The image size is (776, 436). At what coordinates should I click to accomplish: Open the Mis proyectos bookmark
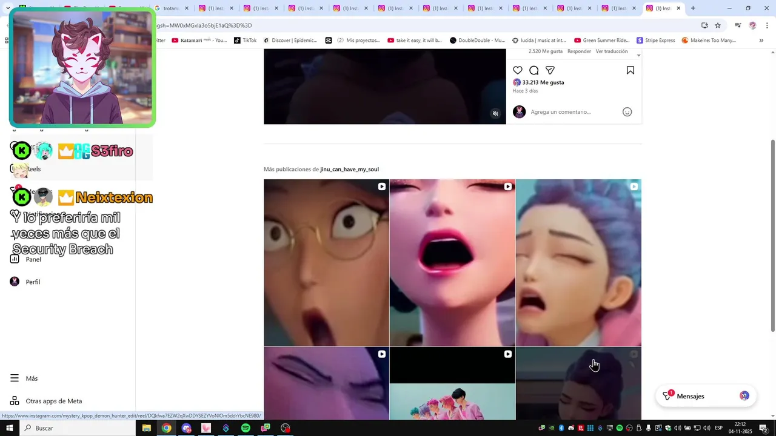[352, 41]
